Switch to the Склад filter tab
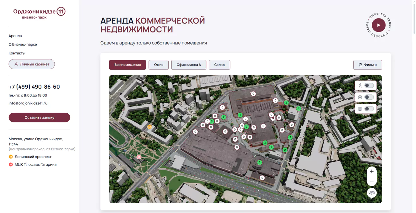This screenshot has height=213, width=416. click(x=219, y=65)
